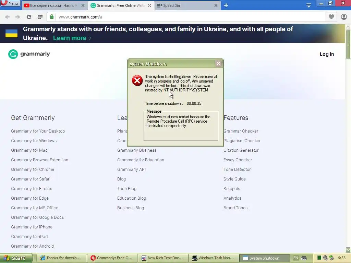Viewport: 351px width, 263px height.
Task: Click the green CPU meter tray icon
Action: point(319,258)
